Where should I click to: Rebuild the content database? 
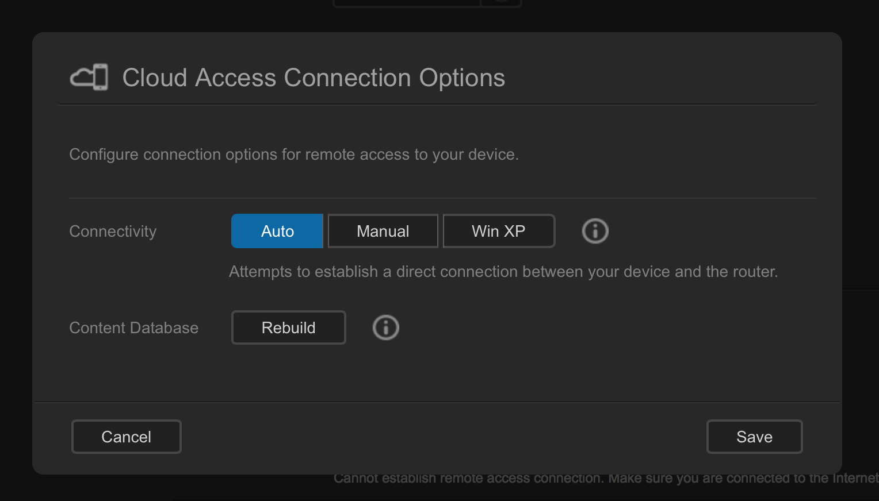(x=288, y=327)
